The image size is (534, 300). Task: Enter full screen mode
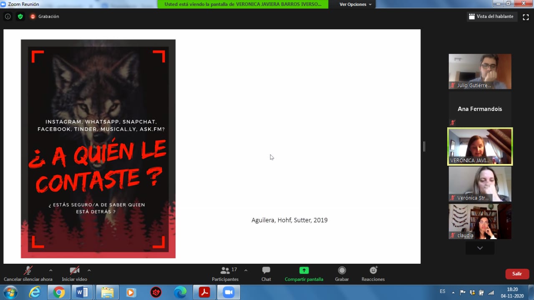(526, 17)
